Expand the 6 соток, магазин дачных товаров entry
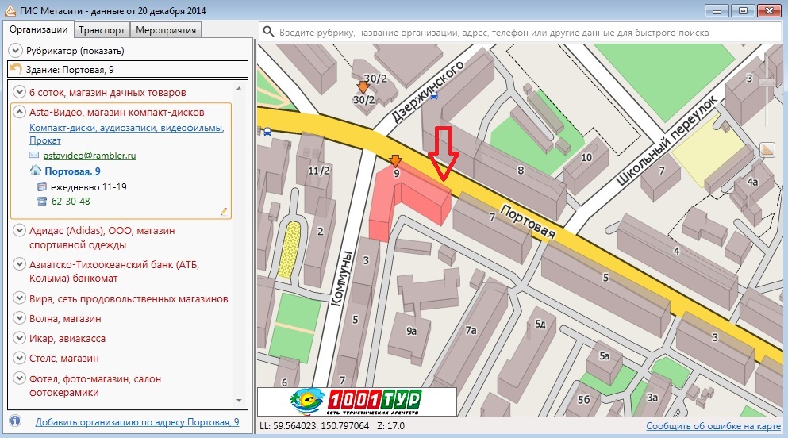The width and height of the screenshot is (788, 438). click(x=20, y=92)
